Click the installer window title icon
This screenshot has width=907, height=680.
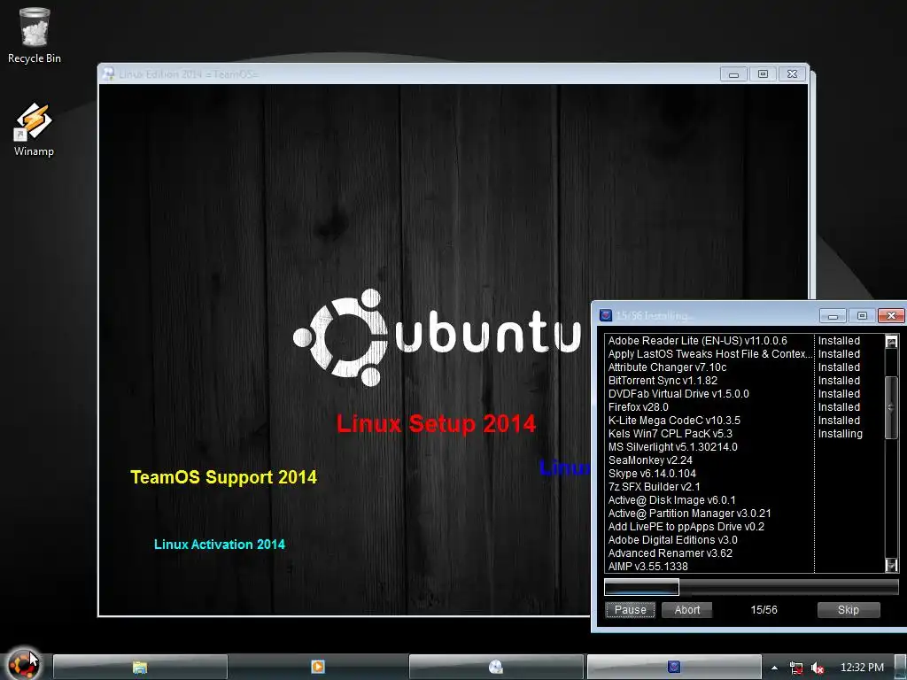606,315
